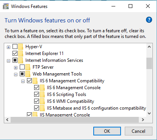Select the IIS 6 Management Console label

tap(74, 88)
